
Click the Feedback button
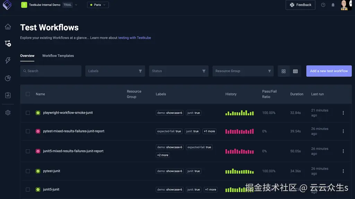tap(301, 5)
